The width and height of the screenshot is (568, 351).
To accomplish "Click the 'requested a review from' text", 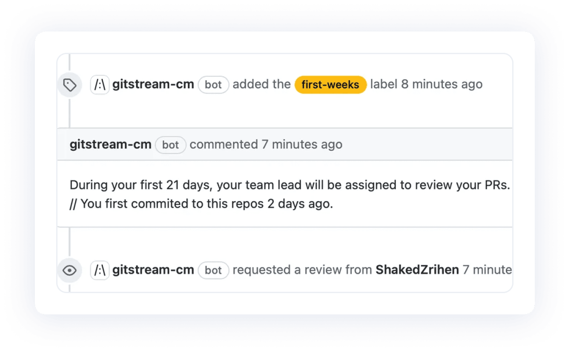I will click(302, 270).
